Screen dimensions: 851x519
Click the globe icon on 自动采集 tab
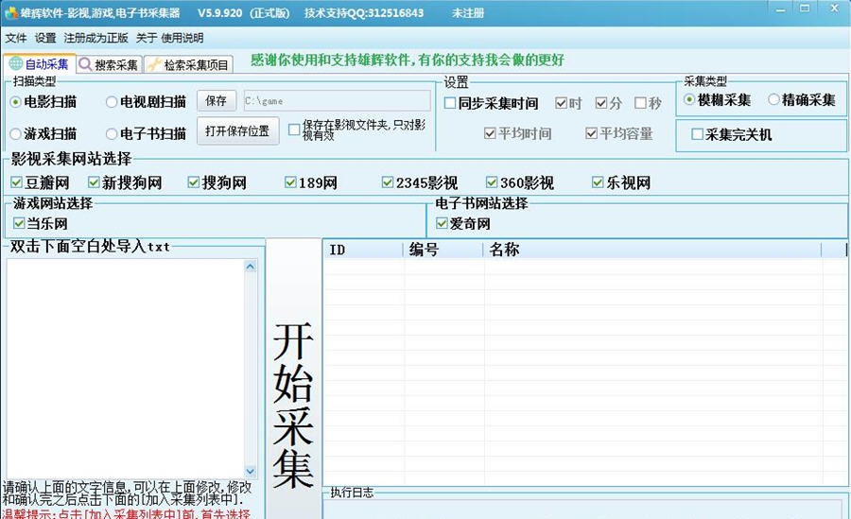(x=16, y=63)
